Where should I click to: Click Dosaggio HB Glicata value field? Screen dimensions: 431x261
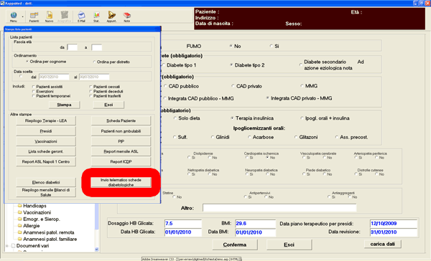tap(182, 224)
